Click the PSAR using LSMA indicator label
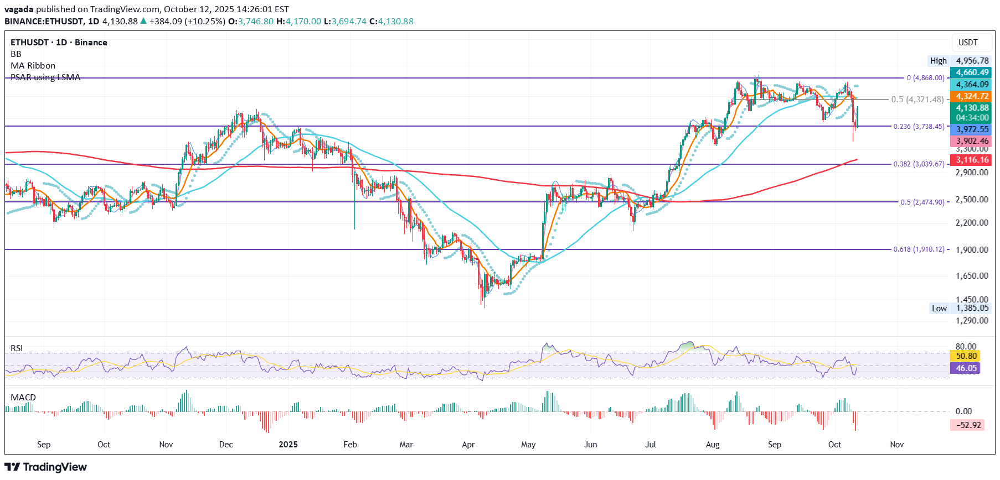The image size is (1000, 480). click(x=45, y=77)
